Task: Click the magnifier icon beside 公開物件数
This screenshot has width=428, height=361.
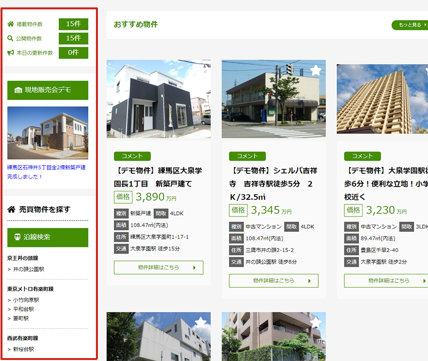Action: 11,38
